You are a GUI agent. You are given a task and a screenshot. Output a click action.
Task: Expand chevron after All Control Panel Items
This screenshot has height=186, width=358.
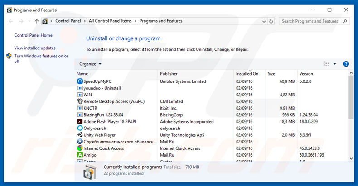[135, 21]
